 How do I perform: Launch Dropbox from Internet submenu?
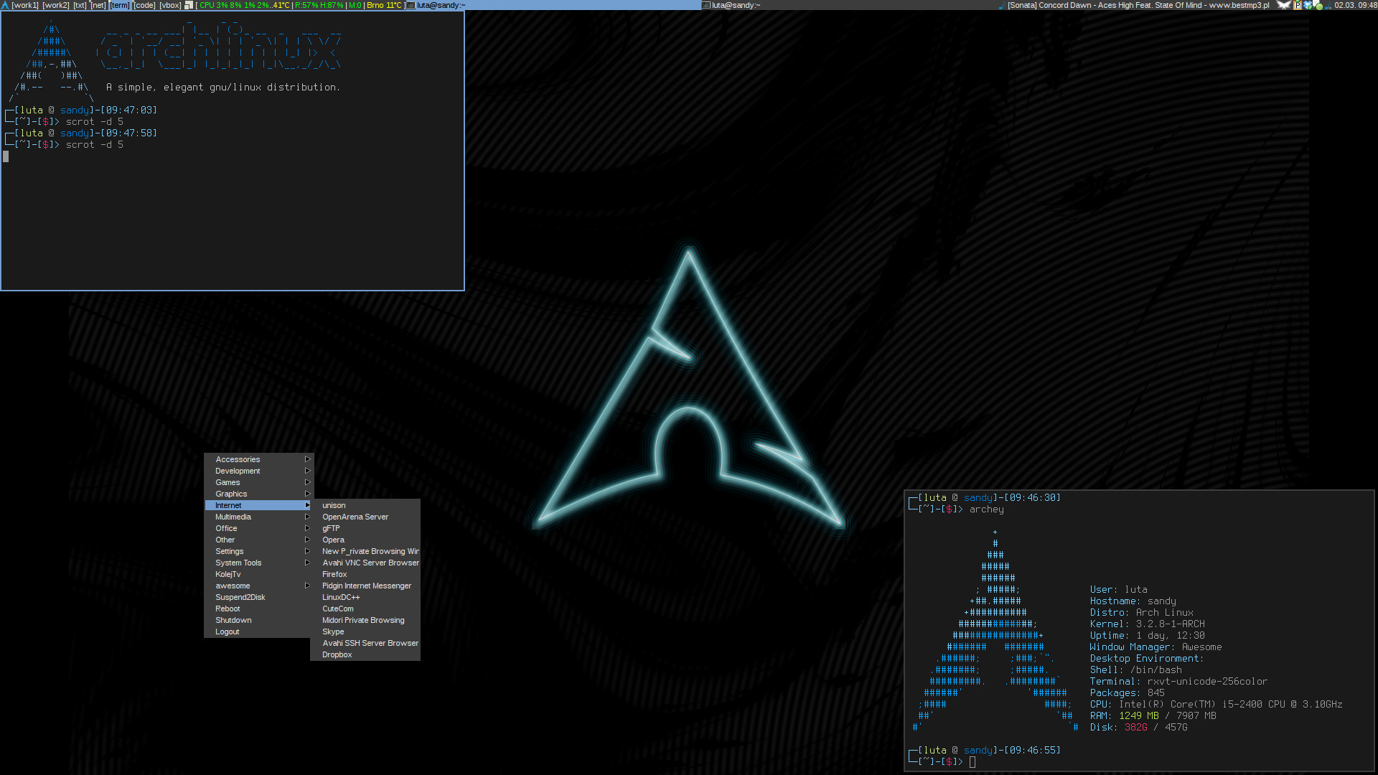point(365,654)
